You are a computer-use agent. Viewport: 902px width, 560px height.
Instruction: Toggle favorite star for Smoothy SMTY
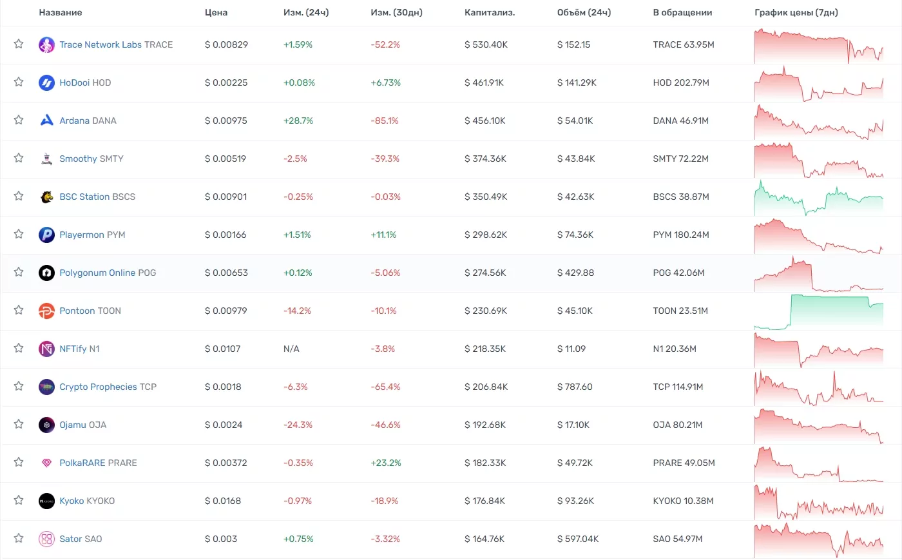click(19, 158)
